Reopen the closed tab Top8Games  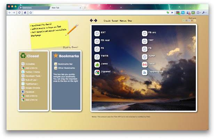click(30, 84)
